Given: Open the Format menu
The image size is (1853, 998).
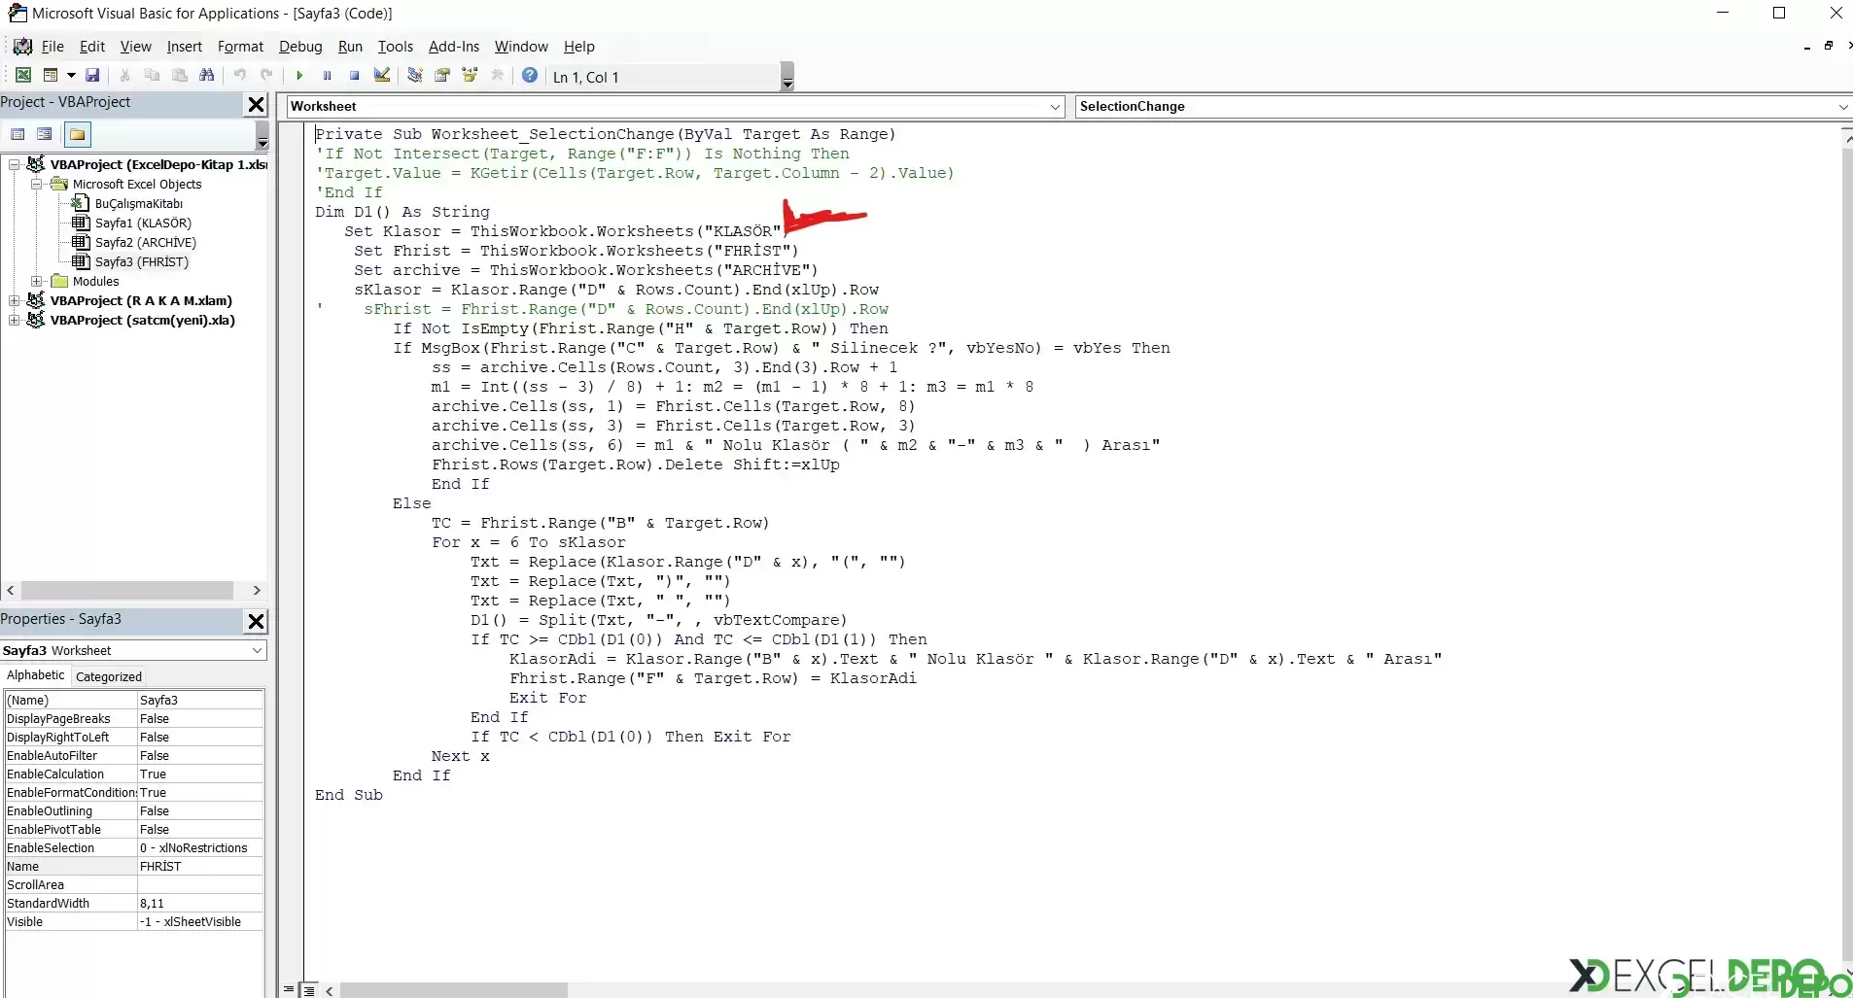Looking at the screenshot, I should pyautogui.click(x=240, y=47).
